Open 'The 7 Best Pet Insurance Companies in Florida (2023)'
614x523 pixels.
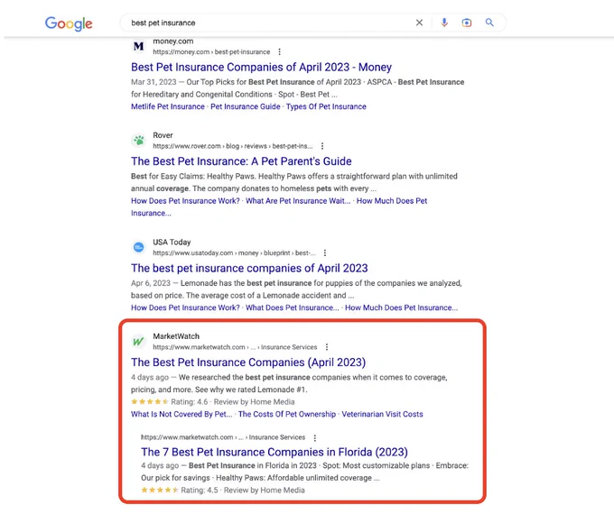click(274, 452)
